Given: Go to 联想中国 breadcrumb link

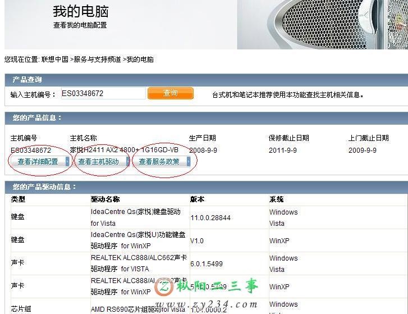Looking at the screenshot, I should (x=55, y=60).
